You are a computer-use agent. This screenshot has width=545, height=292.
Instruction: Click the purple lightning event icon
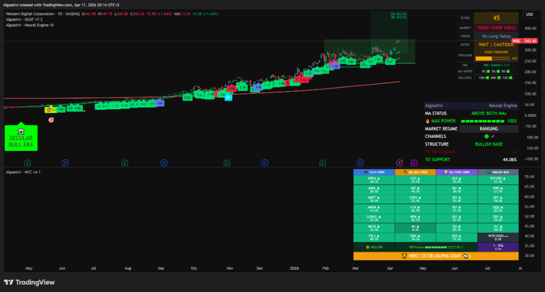tap(400, 163)
